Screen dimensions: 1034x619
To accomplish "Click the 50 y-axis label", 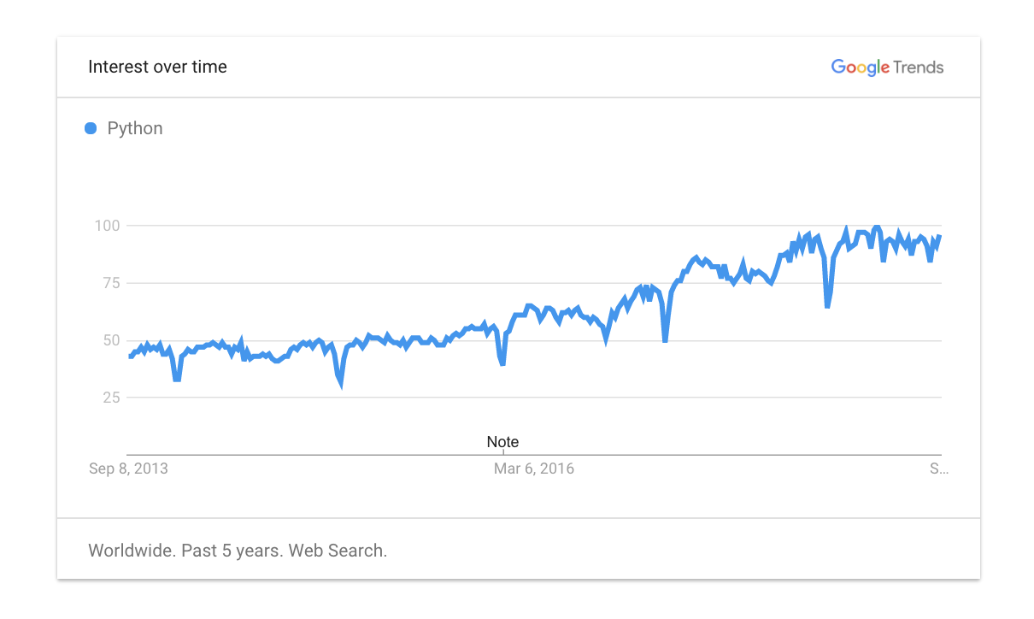I will (112, 340).
